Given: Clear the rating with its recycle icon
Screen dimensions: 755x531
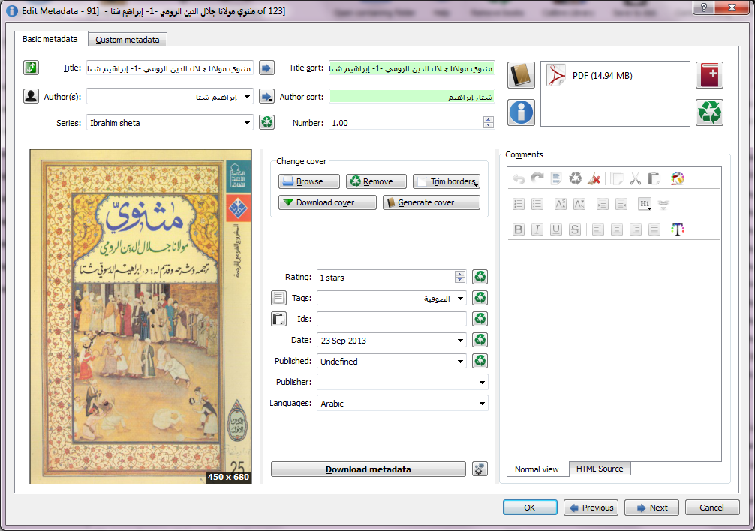Looking at the screenshot, I should [480, 277].
